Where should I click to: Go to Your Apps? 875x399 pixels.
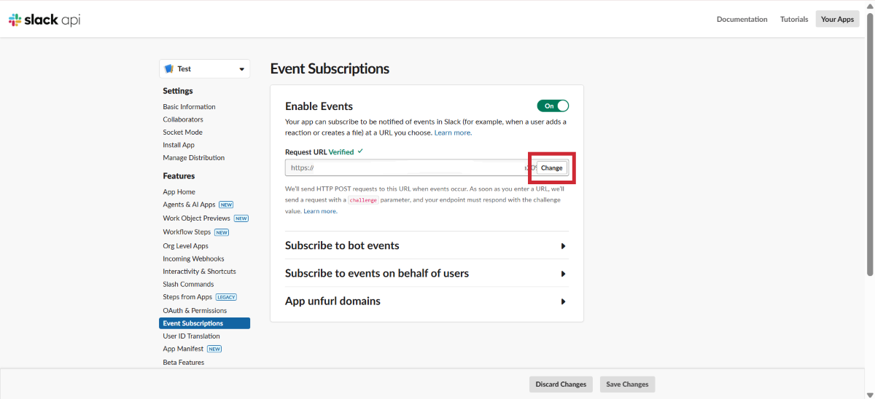[837, 20]
